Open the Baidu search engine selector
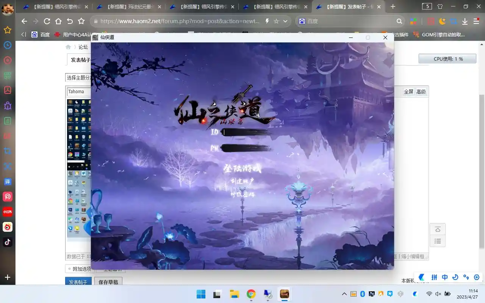The height and width of the screenshot is (303, 485). 302,21
